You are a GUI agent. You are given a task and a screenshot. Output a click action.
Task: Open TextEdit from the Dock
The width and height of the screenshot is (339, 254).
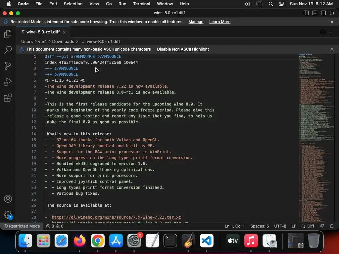pyautogui.click(x=152, y=240)
